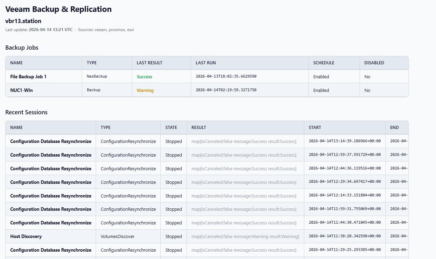This screenshot has height=259, width=436.
Task: Click the green Success last result
Action: (x=144, y=77)
